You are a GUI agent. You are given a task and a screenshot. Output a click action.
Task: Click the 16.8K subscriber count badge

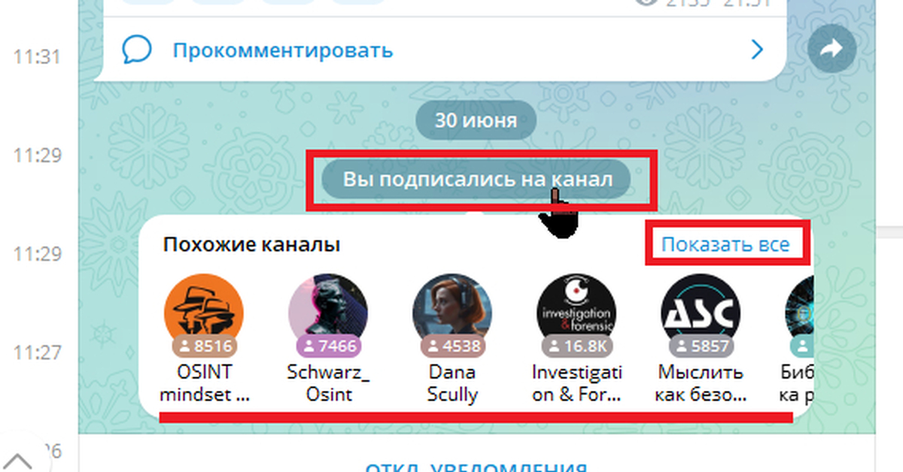point(577,346)
